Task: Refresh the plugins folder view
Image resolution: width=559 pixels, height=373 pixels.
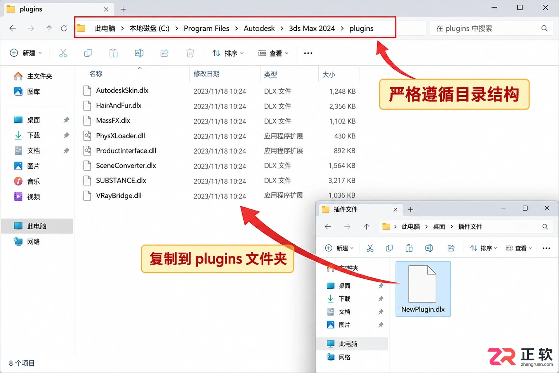Action: (64, 28)
